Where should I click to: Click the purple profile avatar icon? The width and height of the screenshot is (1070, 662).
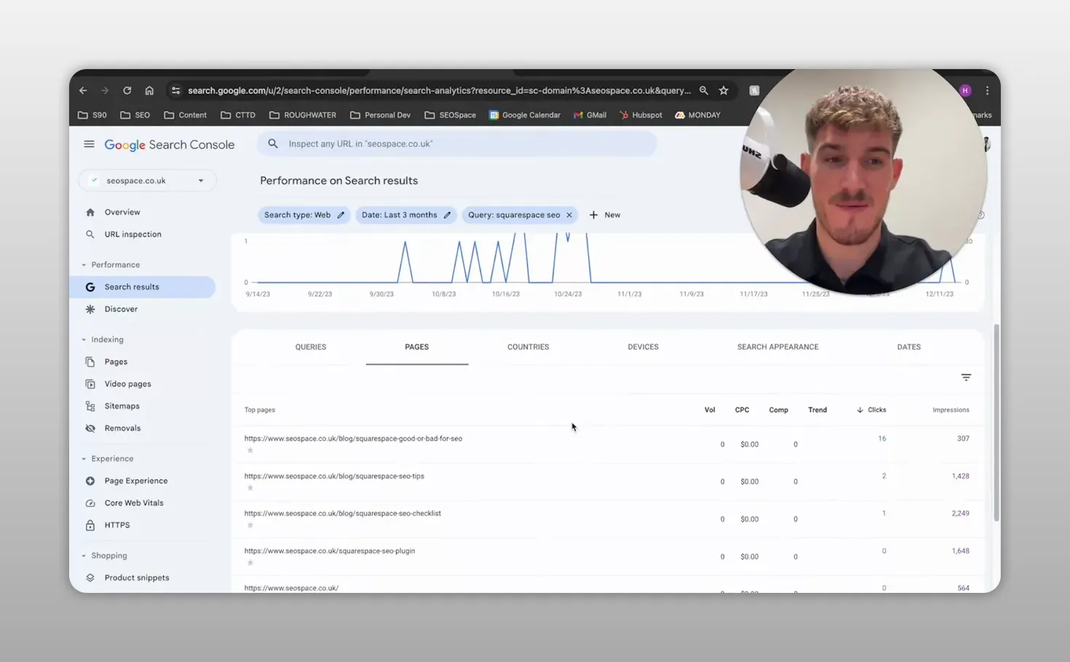tap(966, 91)
